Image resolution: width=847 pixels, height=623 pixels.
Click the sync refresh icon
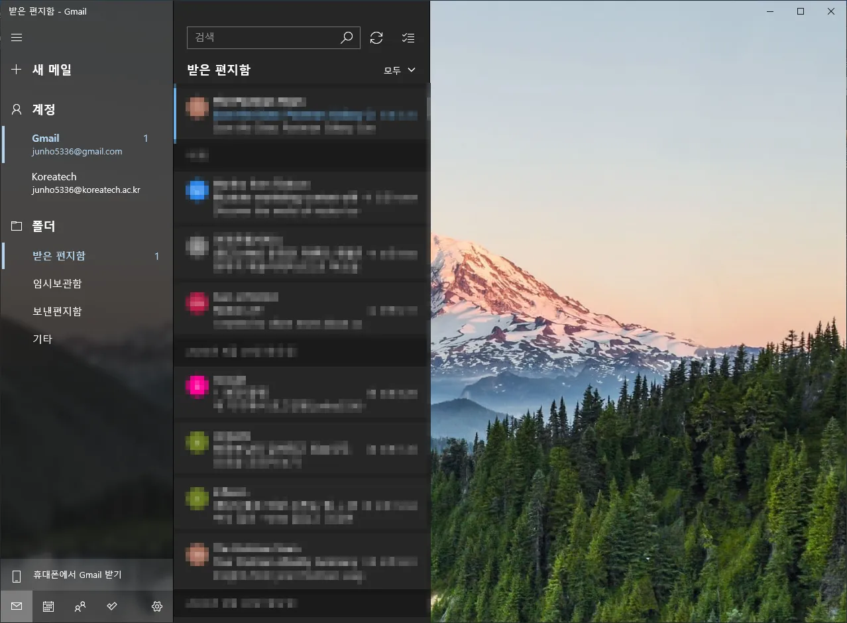click(376, 38)
